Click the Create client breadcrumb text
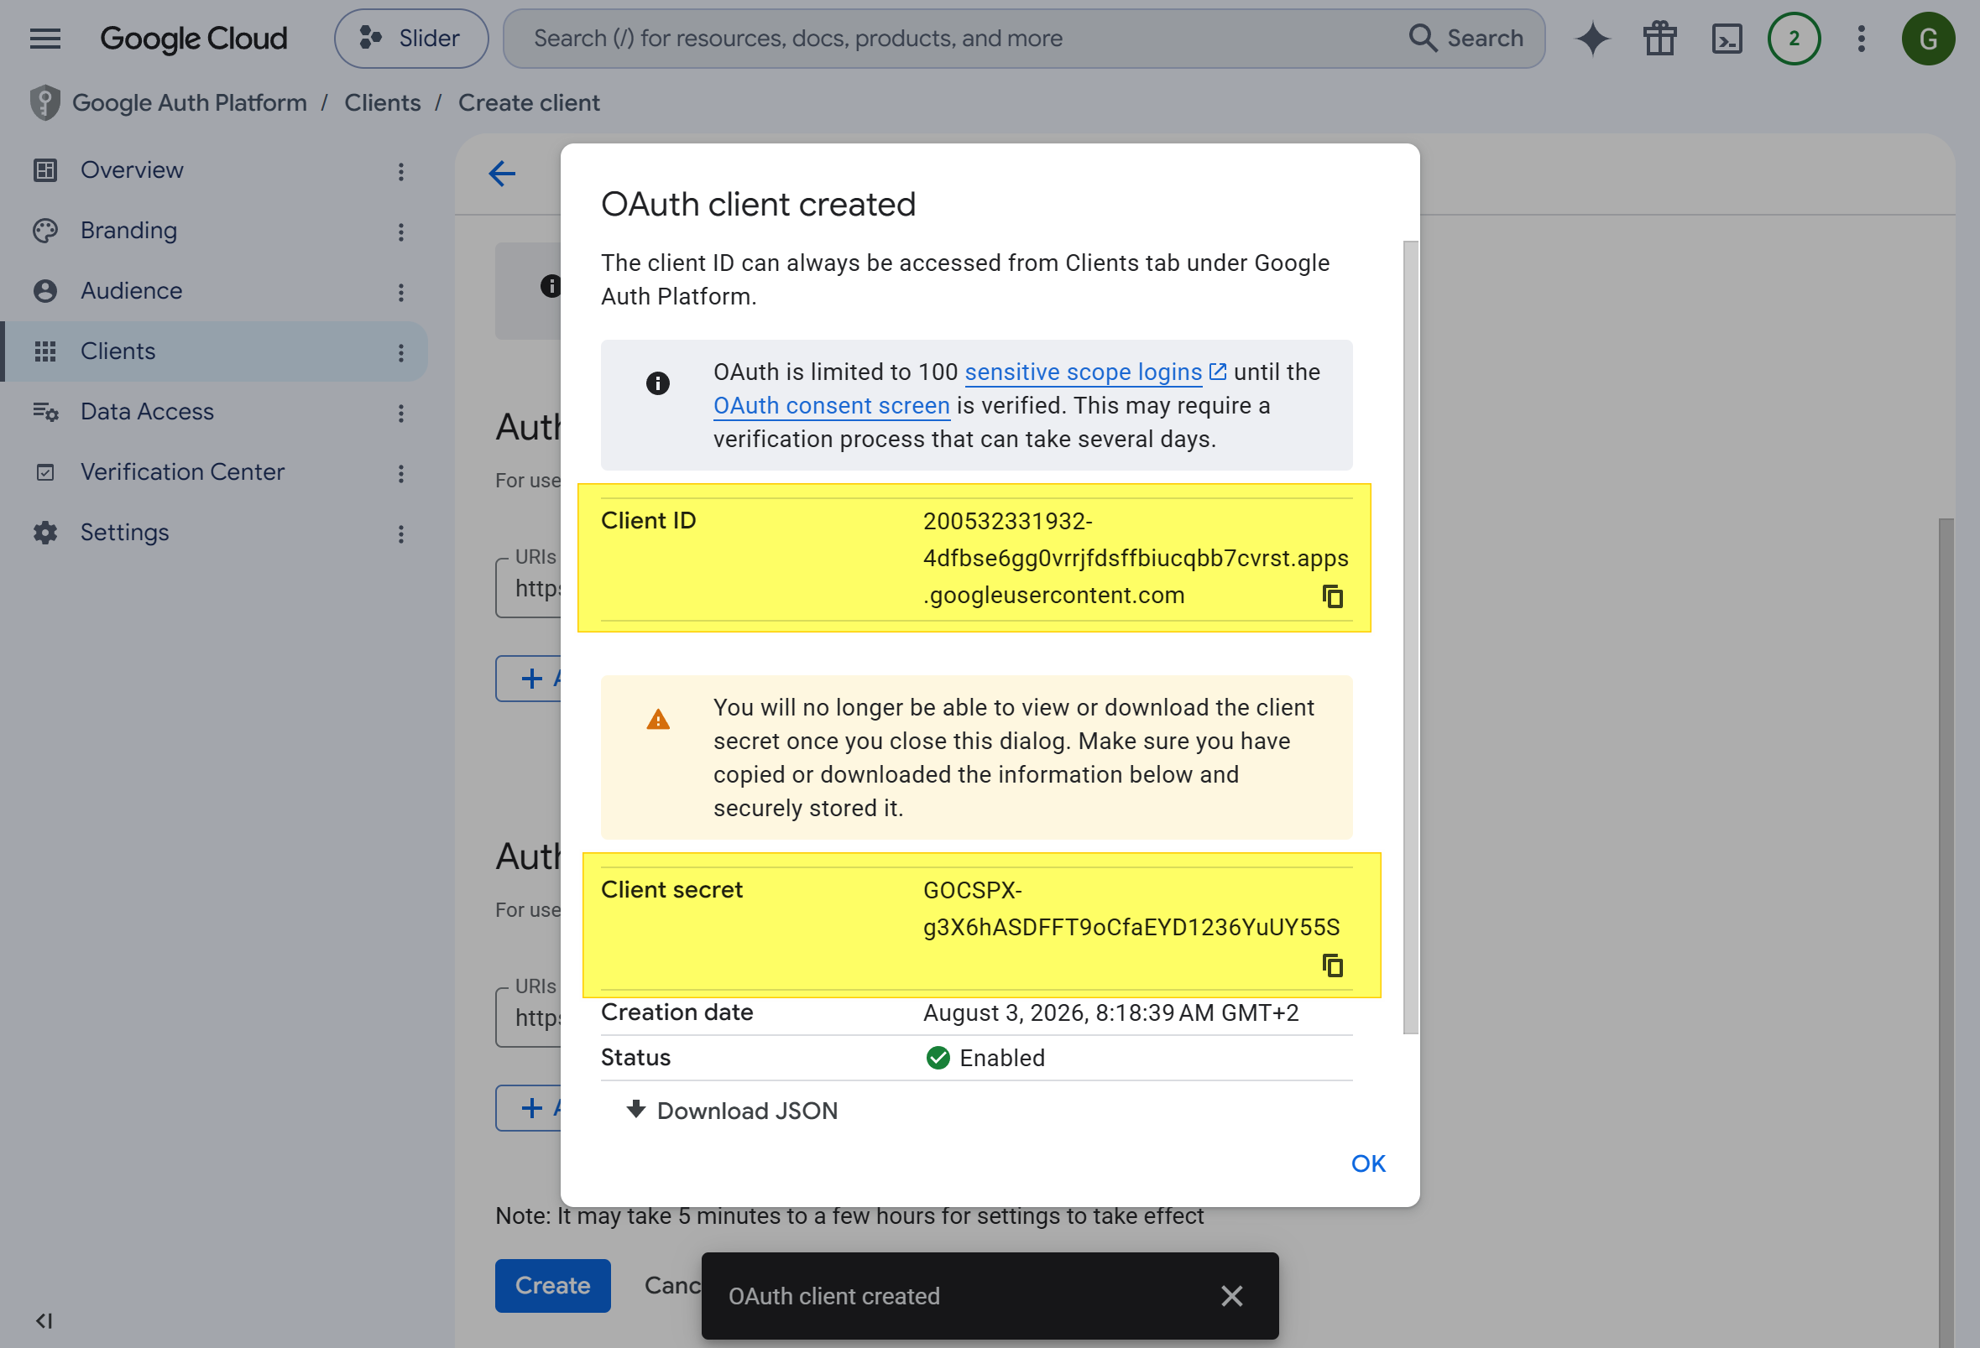Viewport: 1980px width, 1348px height. pos(529,103)
